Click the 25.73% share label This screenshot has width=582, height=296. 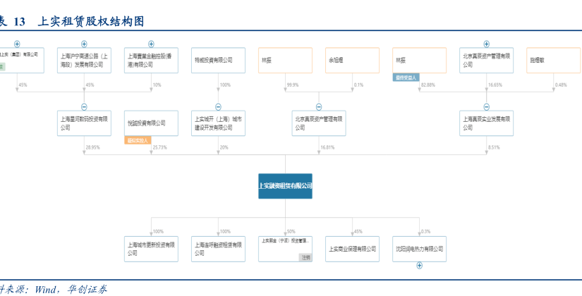click(x=159, y=147)
